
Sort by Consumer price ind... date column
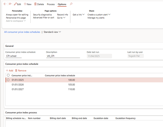(x=22, y=75)
